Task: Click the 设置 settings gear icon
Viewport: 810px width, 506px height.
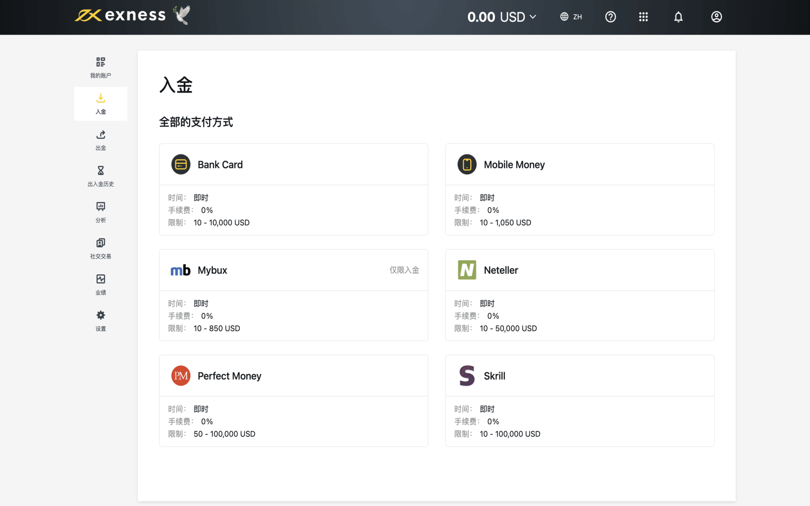Action: pyautogui.click(x=101, y=315)
